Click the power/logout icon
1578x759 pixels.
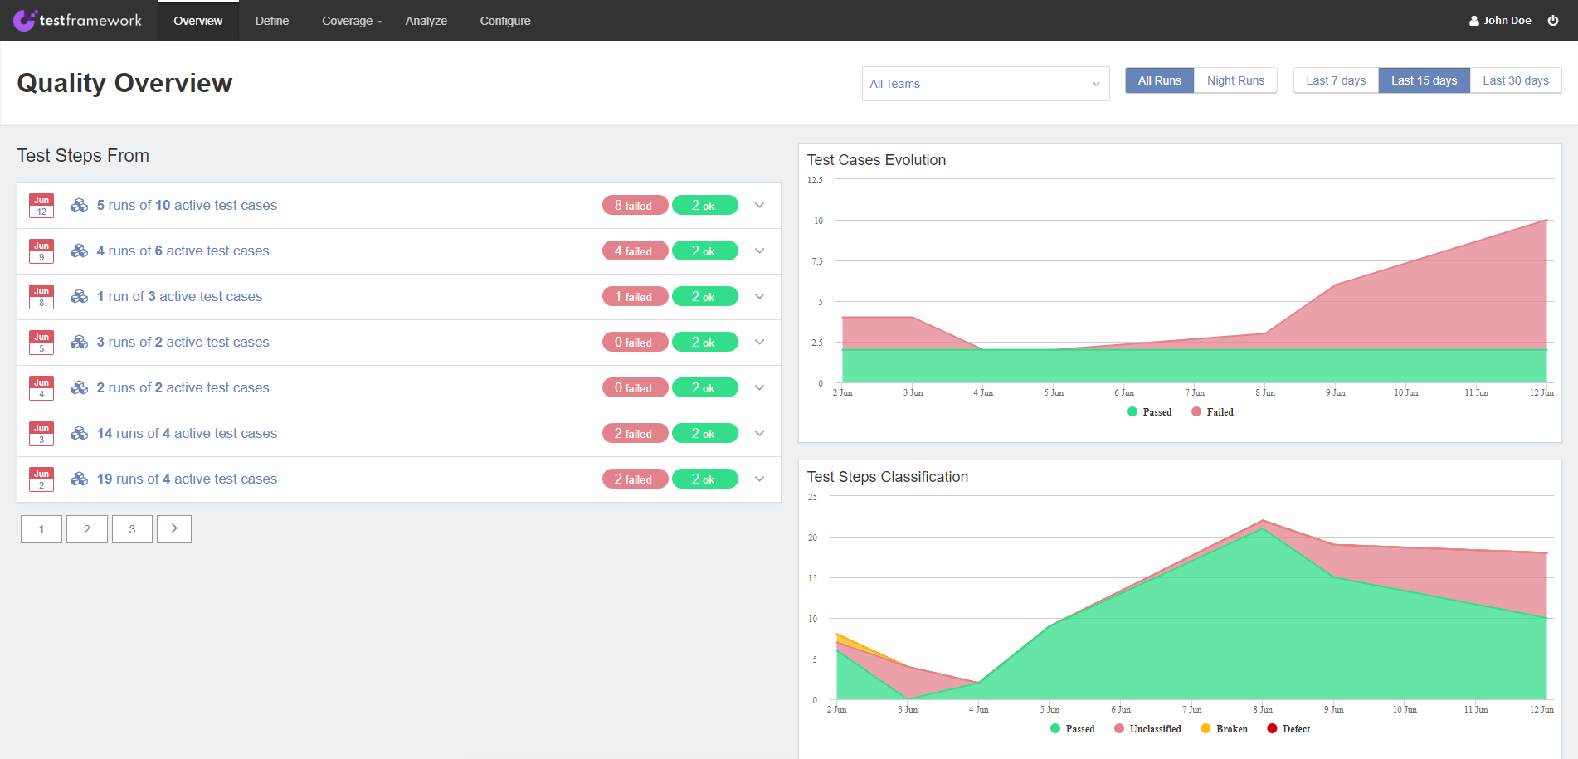pos(1552,20)
